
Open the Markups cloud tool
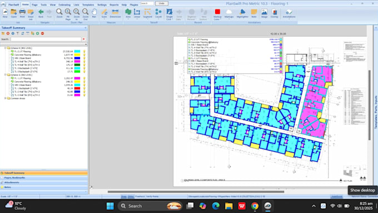click(229, 13)
